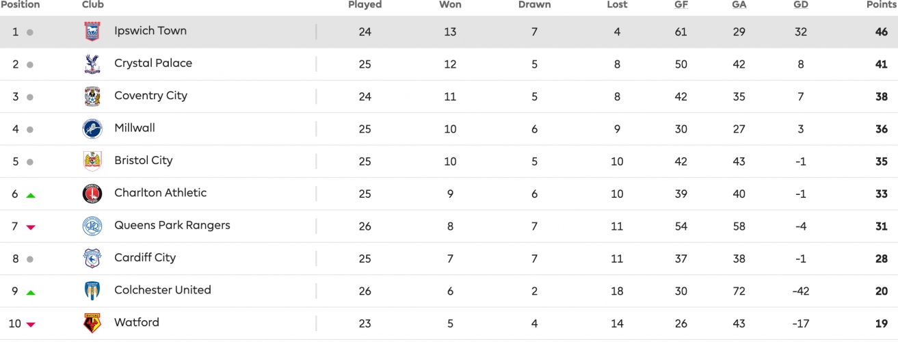Click the Ipswich Town club crest
This screenshot has width=898, height=342.
click(x=92, y=31)
